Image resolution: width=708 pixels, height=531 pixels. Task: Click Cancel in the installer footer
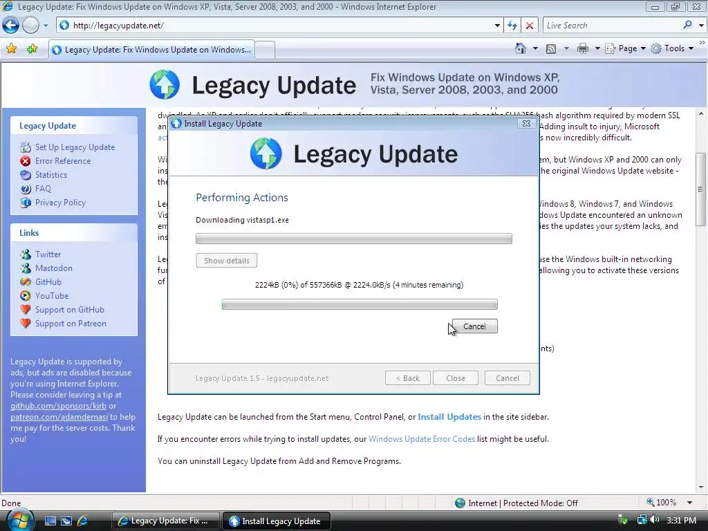click(x=507, y=378)
